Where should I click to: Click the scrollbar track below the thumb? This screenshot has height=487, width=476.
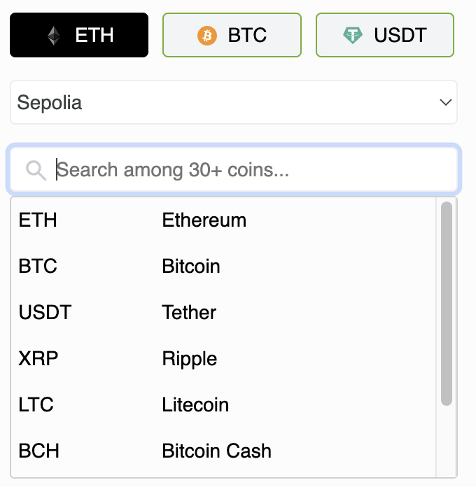447,441
